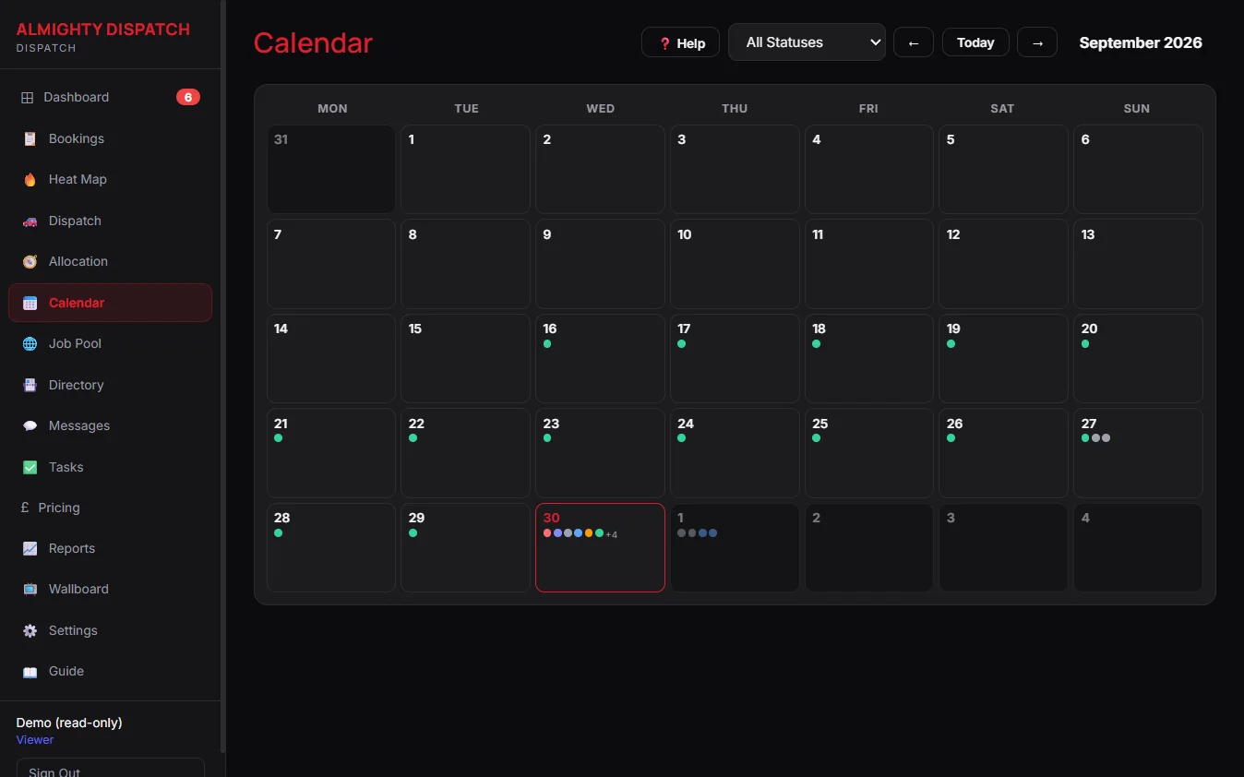Click the Wallboard TV icon
This screenshot has width=1244, height=777.
click(x=30, y=589)
